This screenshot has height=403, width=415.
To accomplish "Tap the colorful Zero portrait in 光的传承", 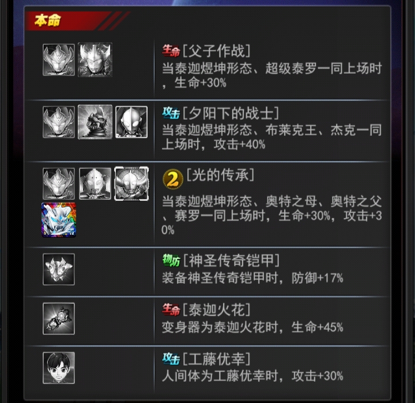I will [x=59, y=220].
